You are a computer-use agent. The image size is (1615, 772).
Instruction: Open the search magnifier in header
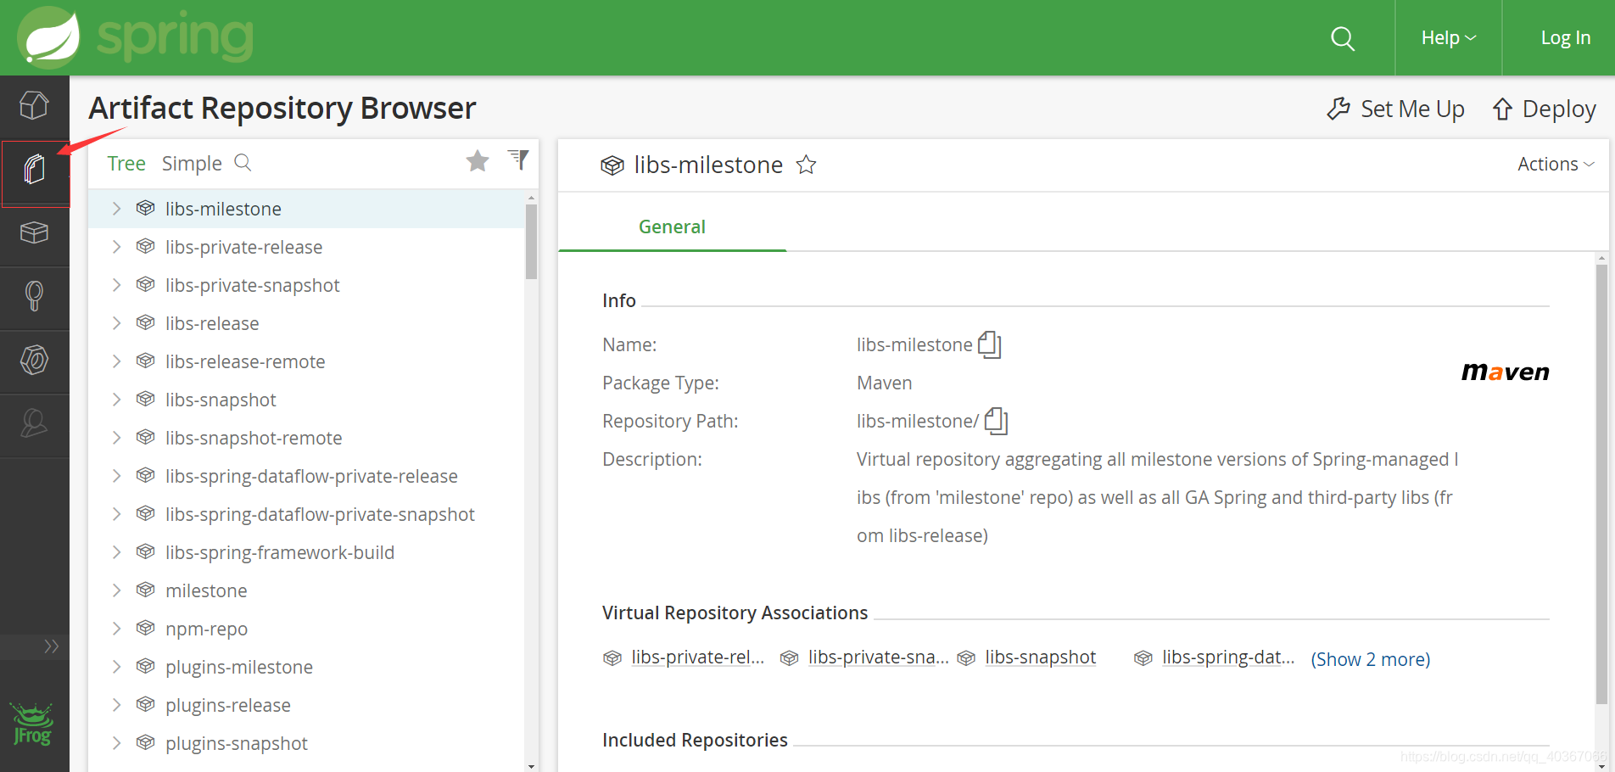1343,38
